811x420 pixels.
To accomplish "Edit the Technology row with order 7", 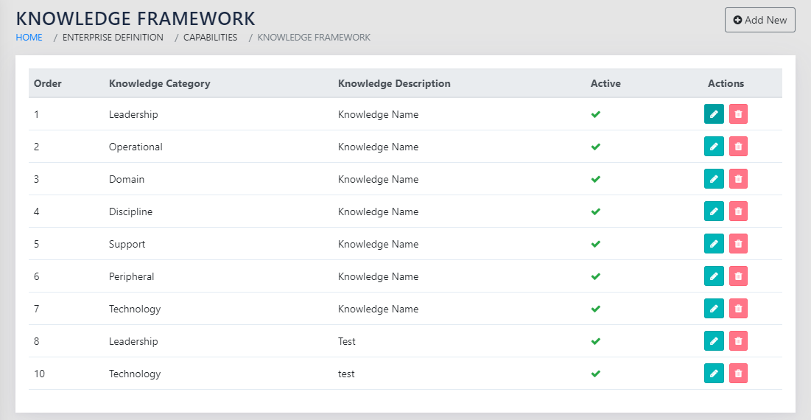I will click(x=714, y=309).
